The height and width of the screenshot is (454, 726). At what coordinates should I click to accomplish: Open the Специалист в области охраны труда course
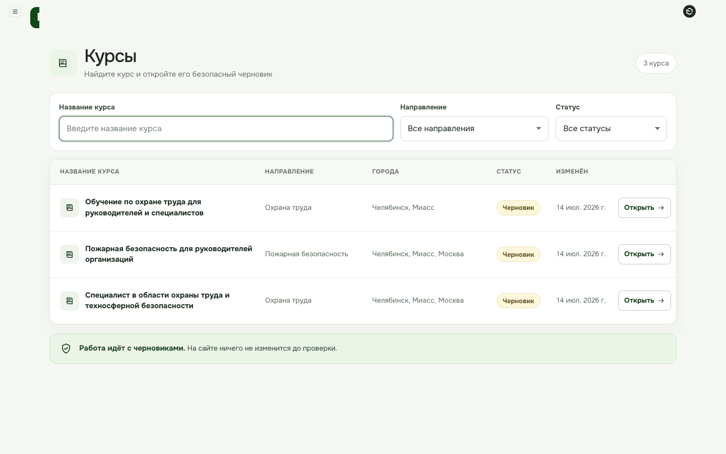tap(644, 301)
